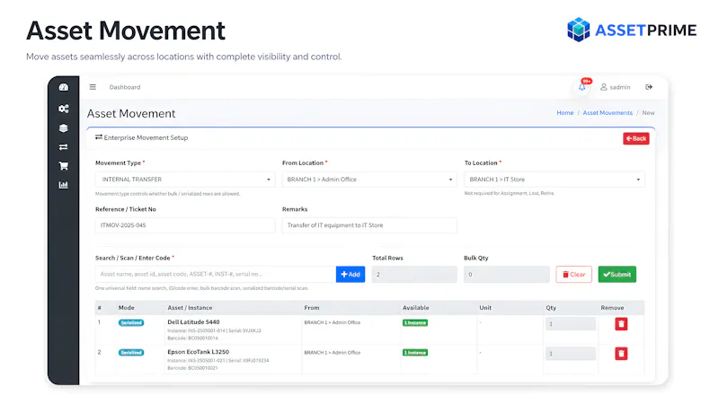Viewport: 719px width, 404px height.
Task: Go to Home breadcrumb link
Action: (565, 113)
